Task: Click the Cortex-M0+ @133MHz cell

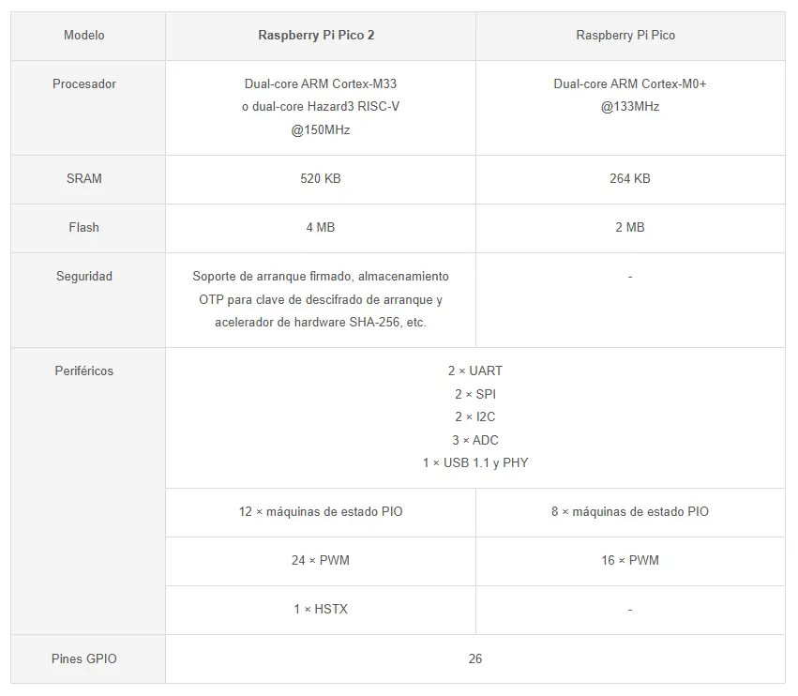Action: pos(630,96)
